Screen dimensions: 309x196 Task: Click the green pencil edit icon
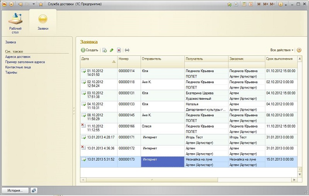click(x=112, y=50)
